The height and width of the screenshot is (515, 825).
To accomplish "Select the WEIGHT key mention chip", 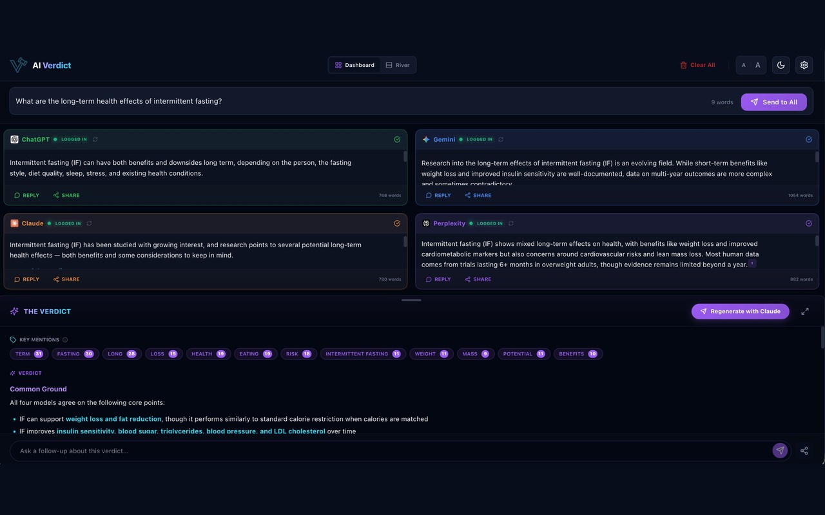I will tap(432, 354).
